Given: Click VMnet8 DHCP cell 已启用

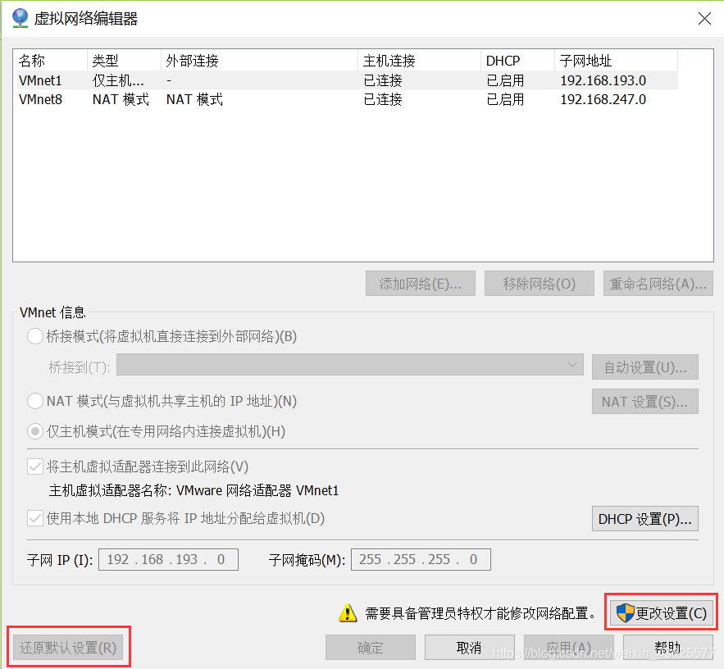Looking at the screenshot, I should pyautogui.click(x=505, y=99).
